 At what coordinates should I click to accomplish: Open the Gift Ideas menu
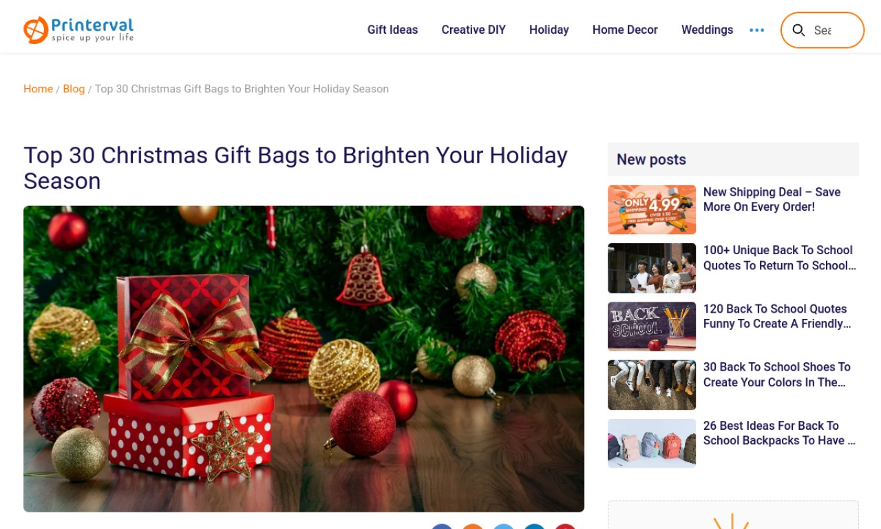[392, 30]
